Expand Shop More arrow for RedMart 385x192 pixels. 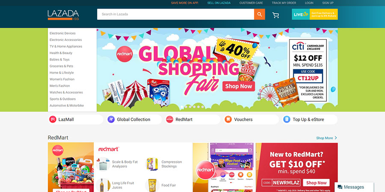point(336,138)
